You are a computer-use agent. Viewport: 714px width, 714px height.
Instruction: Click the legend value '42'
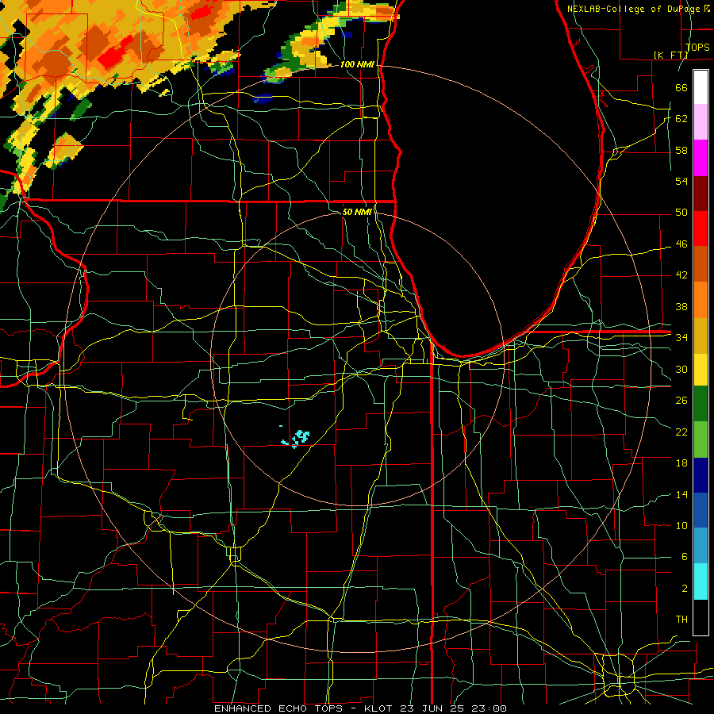[x=681, y=275]
